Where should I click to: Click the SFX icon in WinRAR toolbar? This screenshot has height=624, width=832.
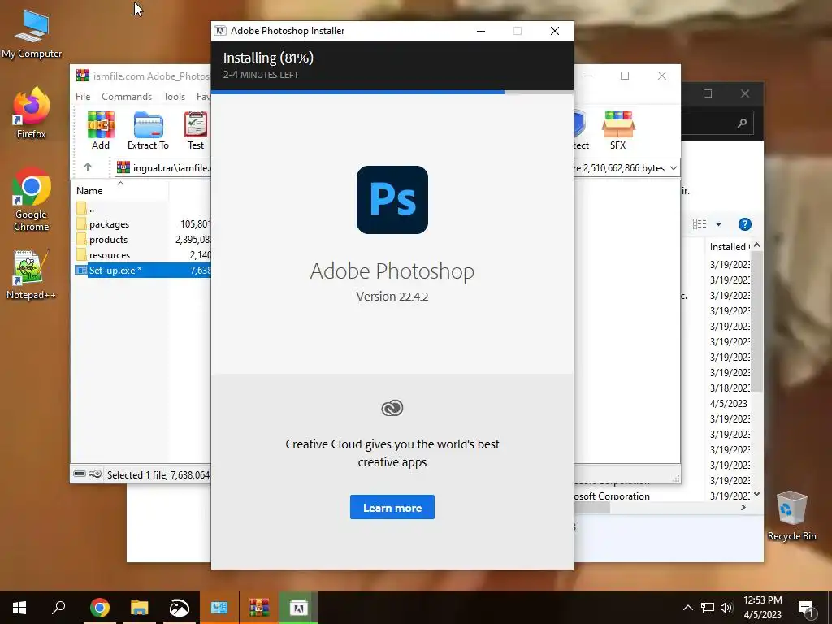617,131
